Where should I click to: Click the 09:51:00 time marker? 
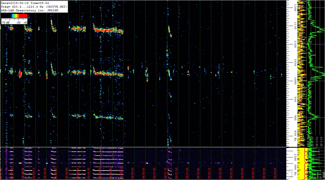(x=155, y=173)
